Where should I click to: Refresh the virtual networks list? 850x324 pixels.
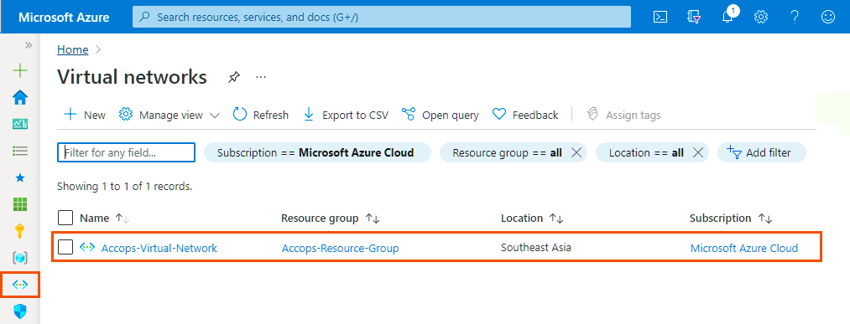point(261,115)
